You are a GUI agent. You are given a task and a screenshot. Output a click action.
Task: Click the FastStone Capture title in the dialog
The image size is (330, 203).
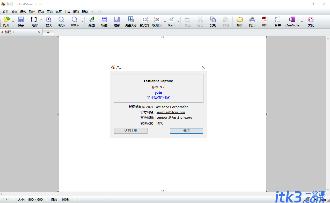(158, 81)
